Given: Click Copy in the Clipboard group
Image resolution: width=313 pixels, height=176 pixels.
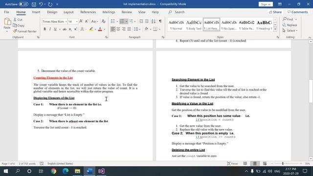Looking at the screenshot, I should (x=19, y=25).
